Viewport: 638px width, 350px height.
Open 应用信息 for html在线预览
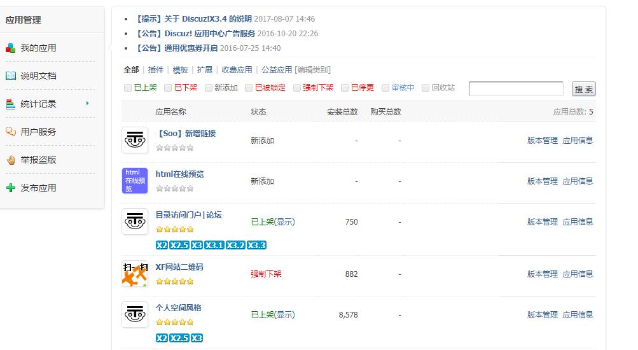(578, 181)
